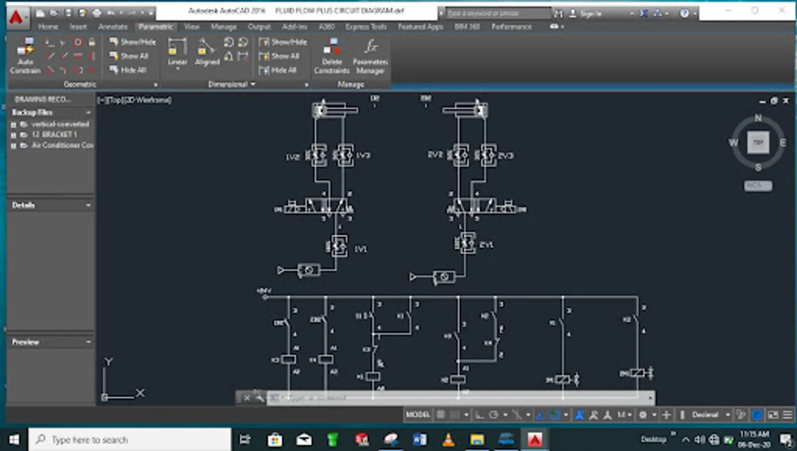The height and width of the screenshot is (451, 797).
Task: Click Show All in the Dimensional panel
Action: tap(279, 56)
